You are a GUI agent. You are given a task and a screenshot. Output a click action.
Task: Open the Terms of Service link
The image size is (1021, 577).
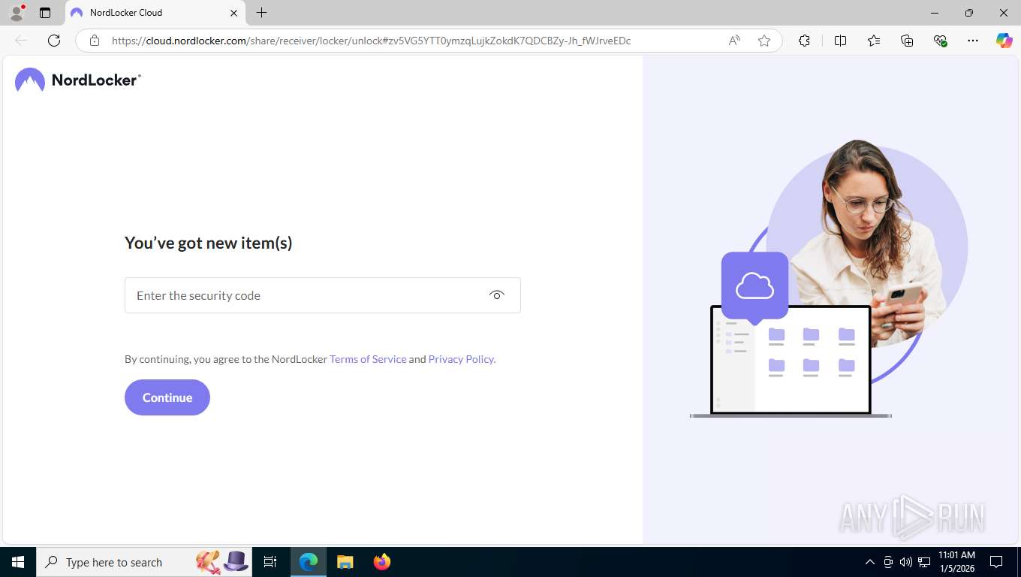[368, 359]
